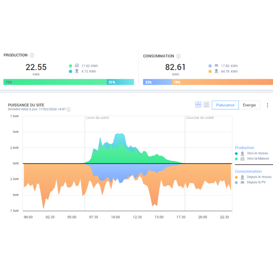Click the house icon beside 'Vers la Maison'
273x273 pixels.
242,159
